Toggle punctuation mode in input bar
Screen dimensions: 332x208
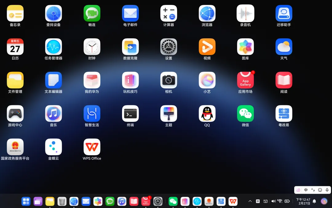point(313,190)
